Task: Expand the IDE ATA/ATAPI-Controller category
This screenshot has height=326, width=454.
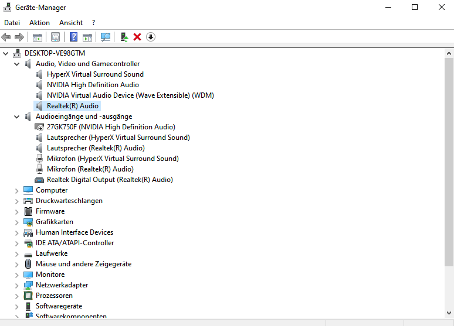Action: [x=17, y=243]
